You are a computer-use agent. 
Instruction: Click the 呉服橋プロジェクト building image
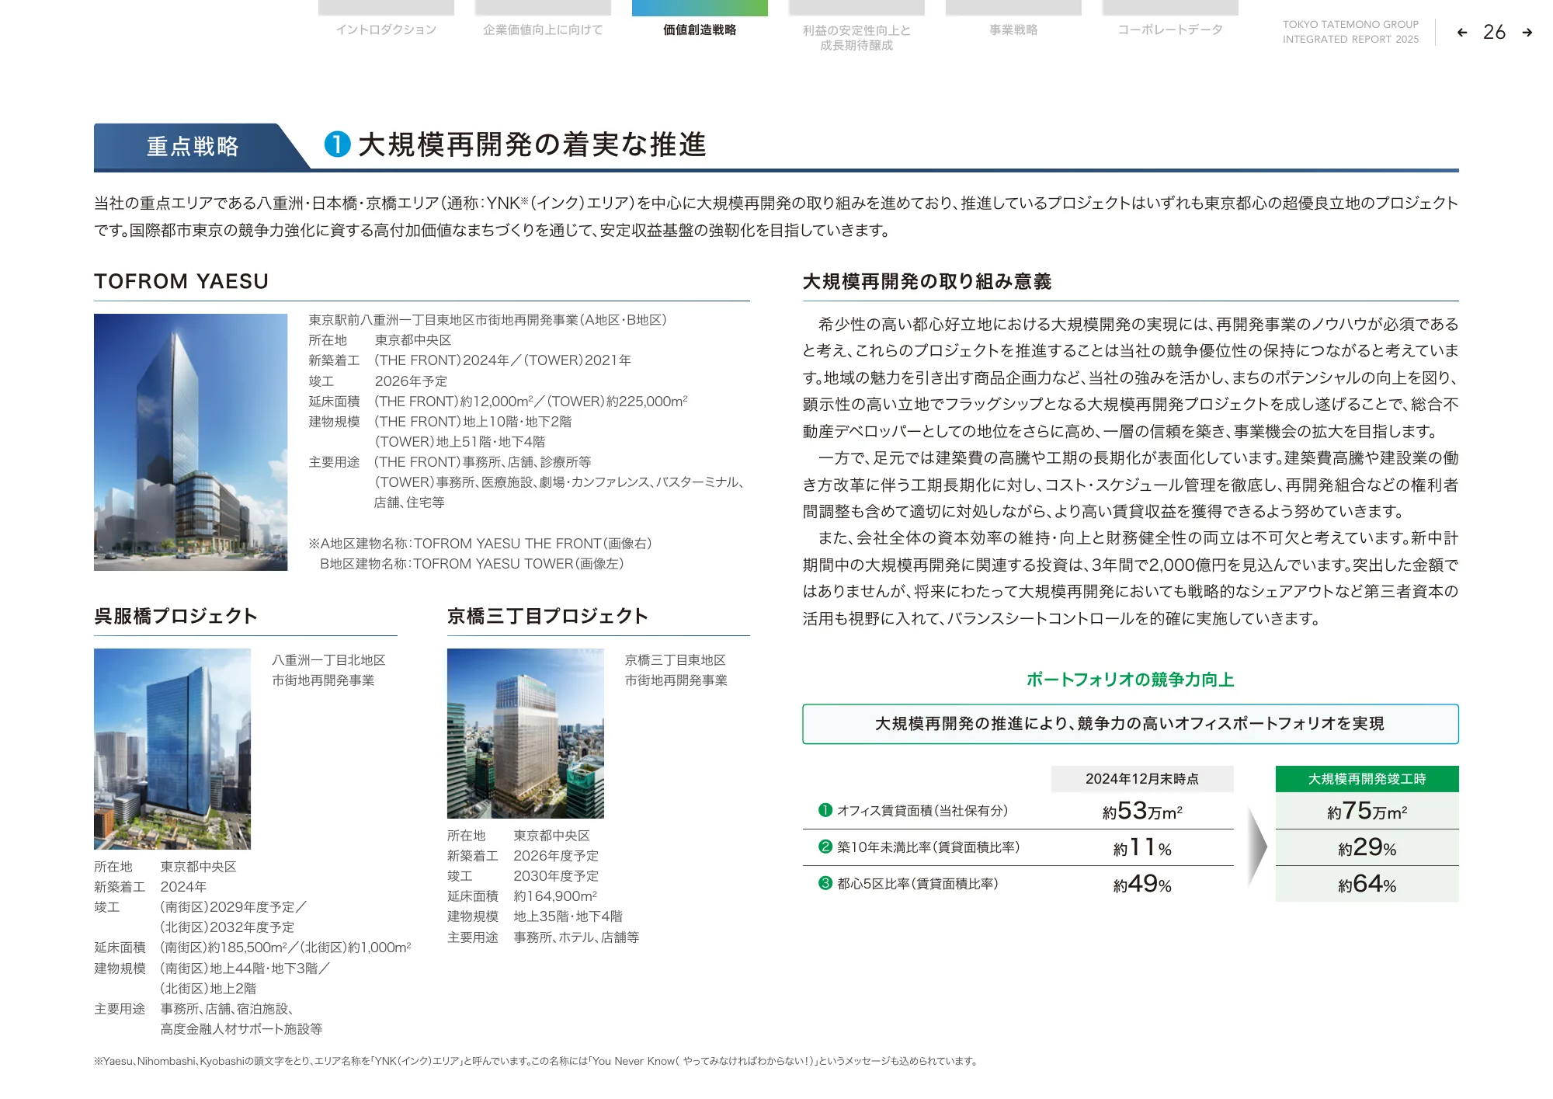coord(172,749)
